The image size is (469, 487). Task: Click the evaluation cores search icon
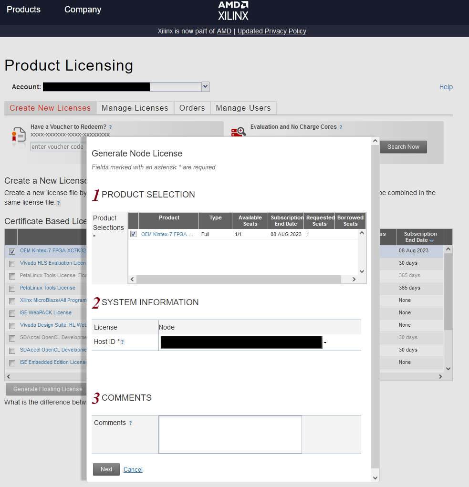[239, 132]
